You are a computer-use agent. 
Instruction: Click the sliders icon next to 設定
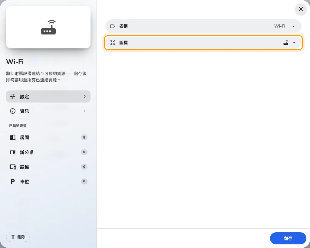coord(13,96)
